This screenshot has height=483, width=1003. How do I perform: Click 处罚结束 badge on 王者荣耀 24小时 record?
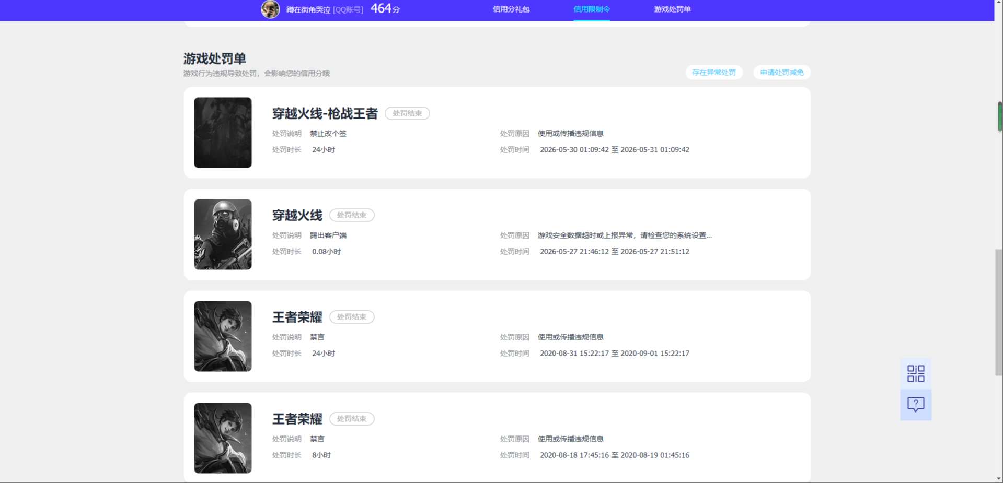tap(352, 317)
